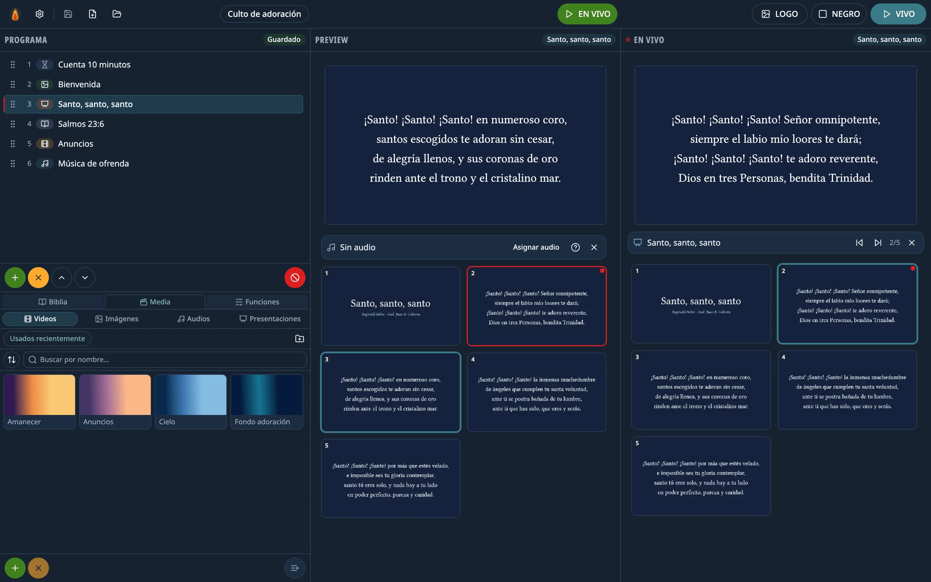
Task: Focus the Buscar por nombre search field
Action: click(x=165, y=359)
